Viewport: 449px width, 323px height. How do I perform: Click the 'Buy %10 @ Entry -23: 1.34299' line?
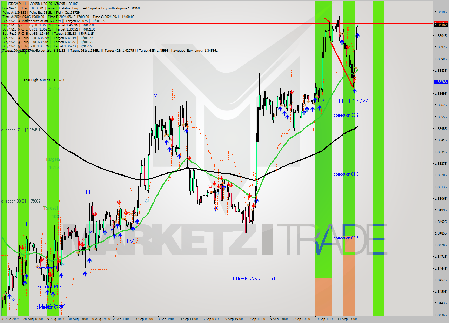(x=48, y=38)
